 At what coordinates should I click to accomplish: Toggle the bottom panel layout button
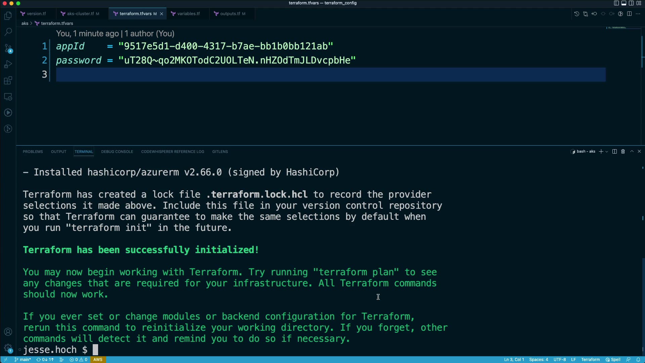point(624,3)
